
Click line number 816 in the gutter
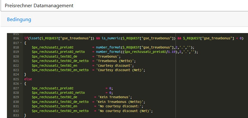16,38
